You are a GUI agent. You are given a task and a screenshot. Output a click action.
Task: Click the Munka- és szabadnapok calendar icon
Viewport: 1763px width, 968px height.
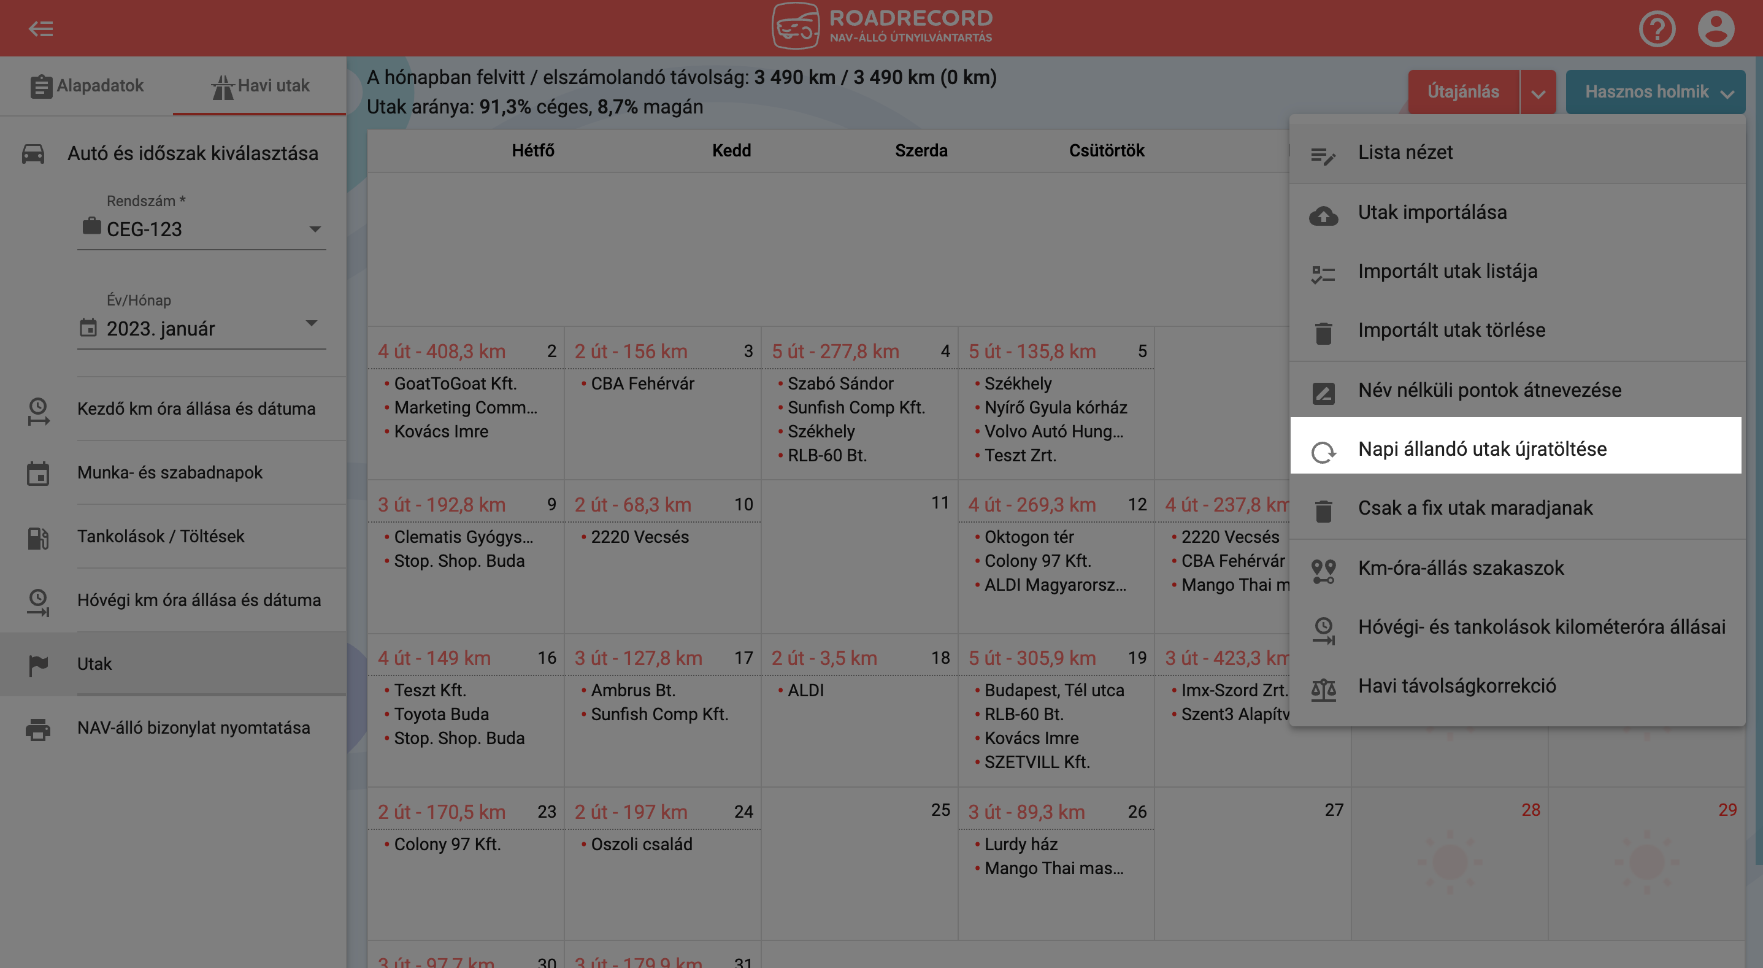pyautogui.click(x=37, y=473)
